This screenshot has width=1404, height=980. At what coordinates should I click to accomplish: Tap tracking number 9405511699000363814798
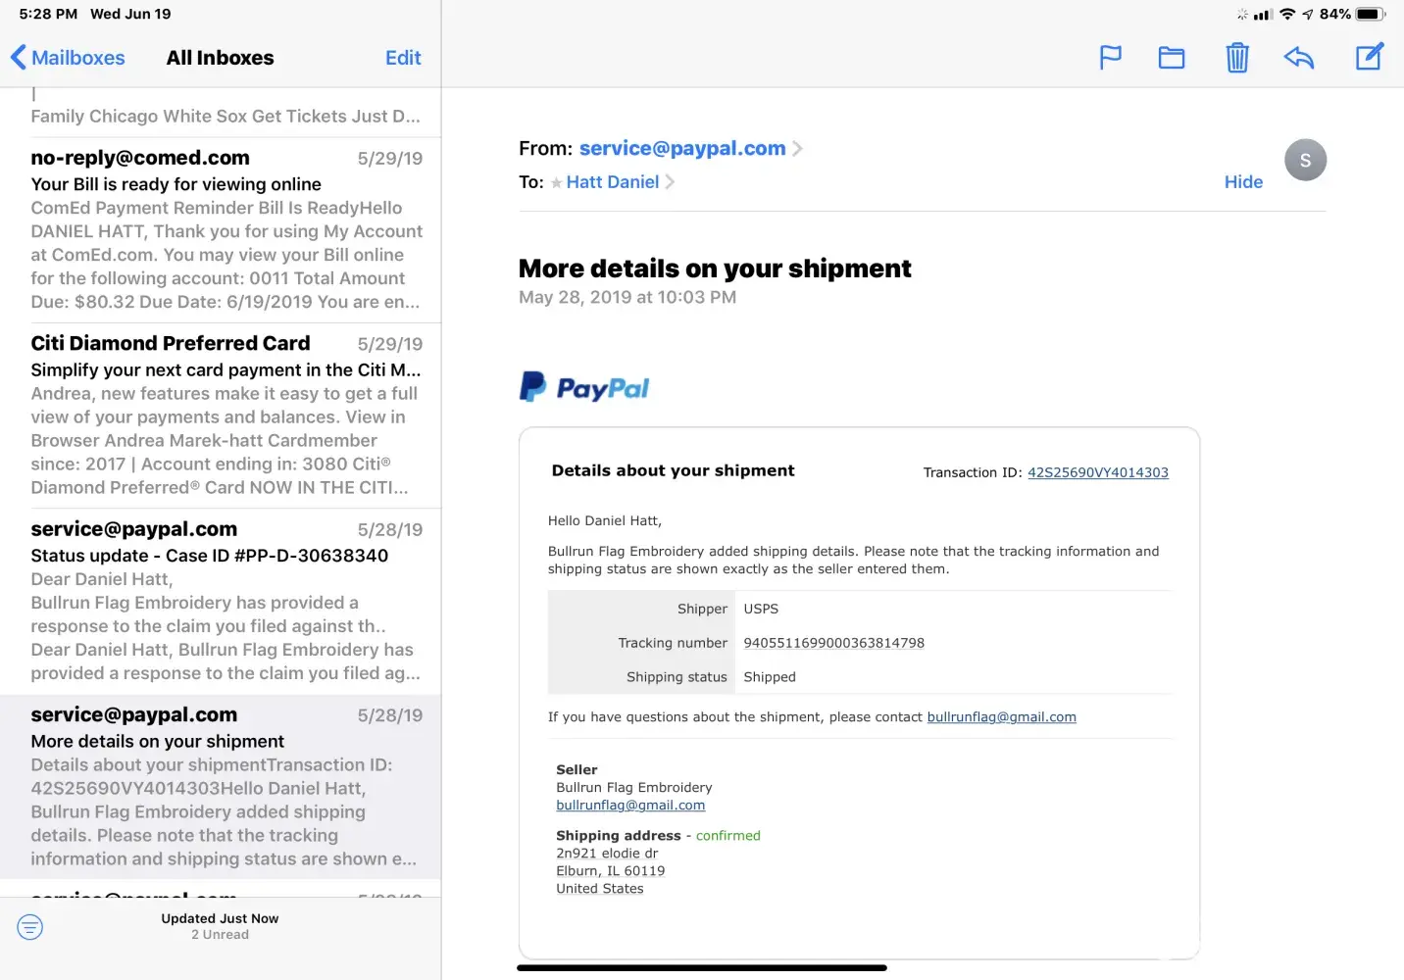pos(834,643)
